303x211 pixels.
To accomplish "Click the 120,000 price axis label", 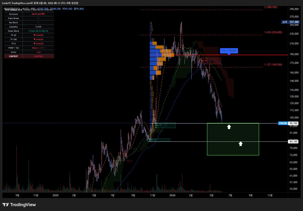I will click(294, 103).
